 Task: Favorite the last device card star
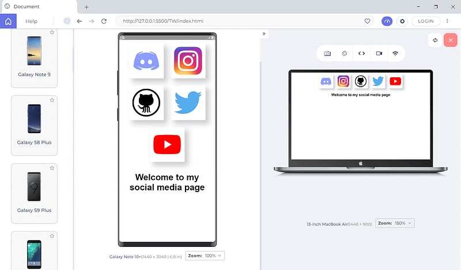[52, 236]
